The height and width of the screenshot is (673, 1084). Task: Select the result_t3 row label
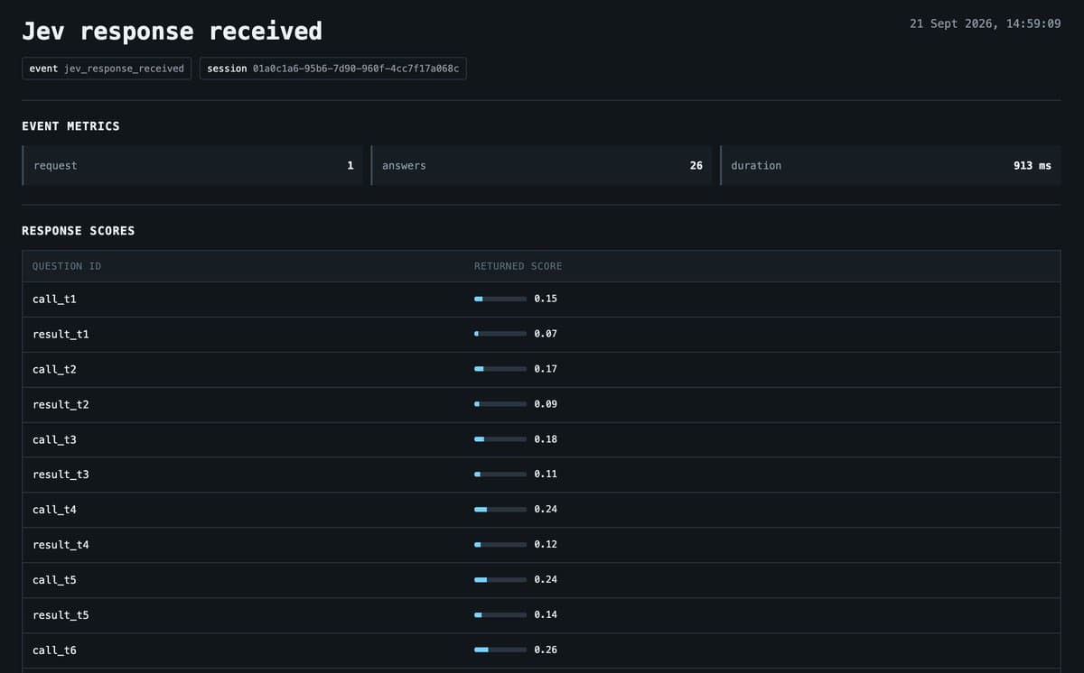coord(61,475)
